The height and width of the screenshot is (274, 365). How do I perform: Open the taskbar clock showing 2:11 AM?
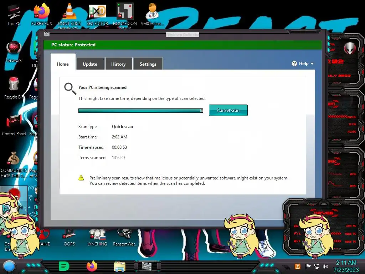click(x=346, y=266)
